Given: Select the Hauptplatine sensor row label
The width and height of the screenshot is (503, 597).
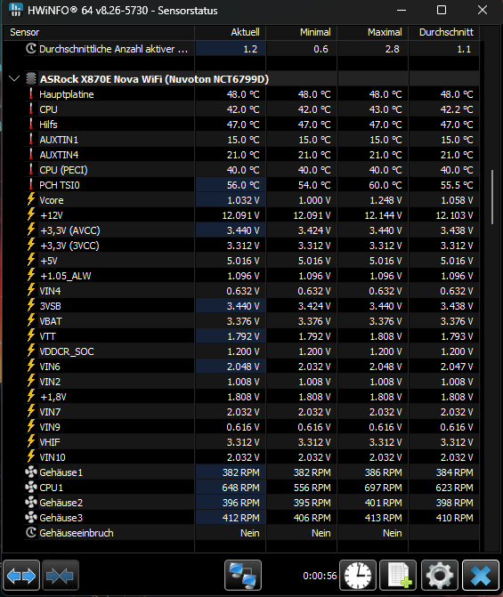Looking at the screenshot, I should coord(67,94).
